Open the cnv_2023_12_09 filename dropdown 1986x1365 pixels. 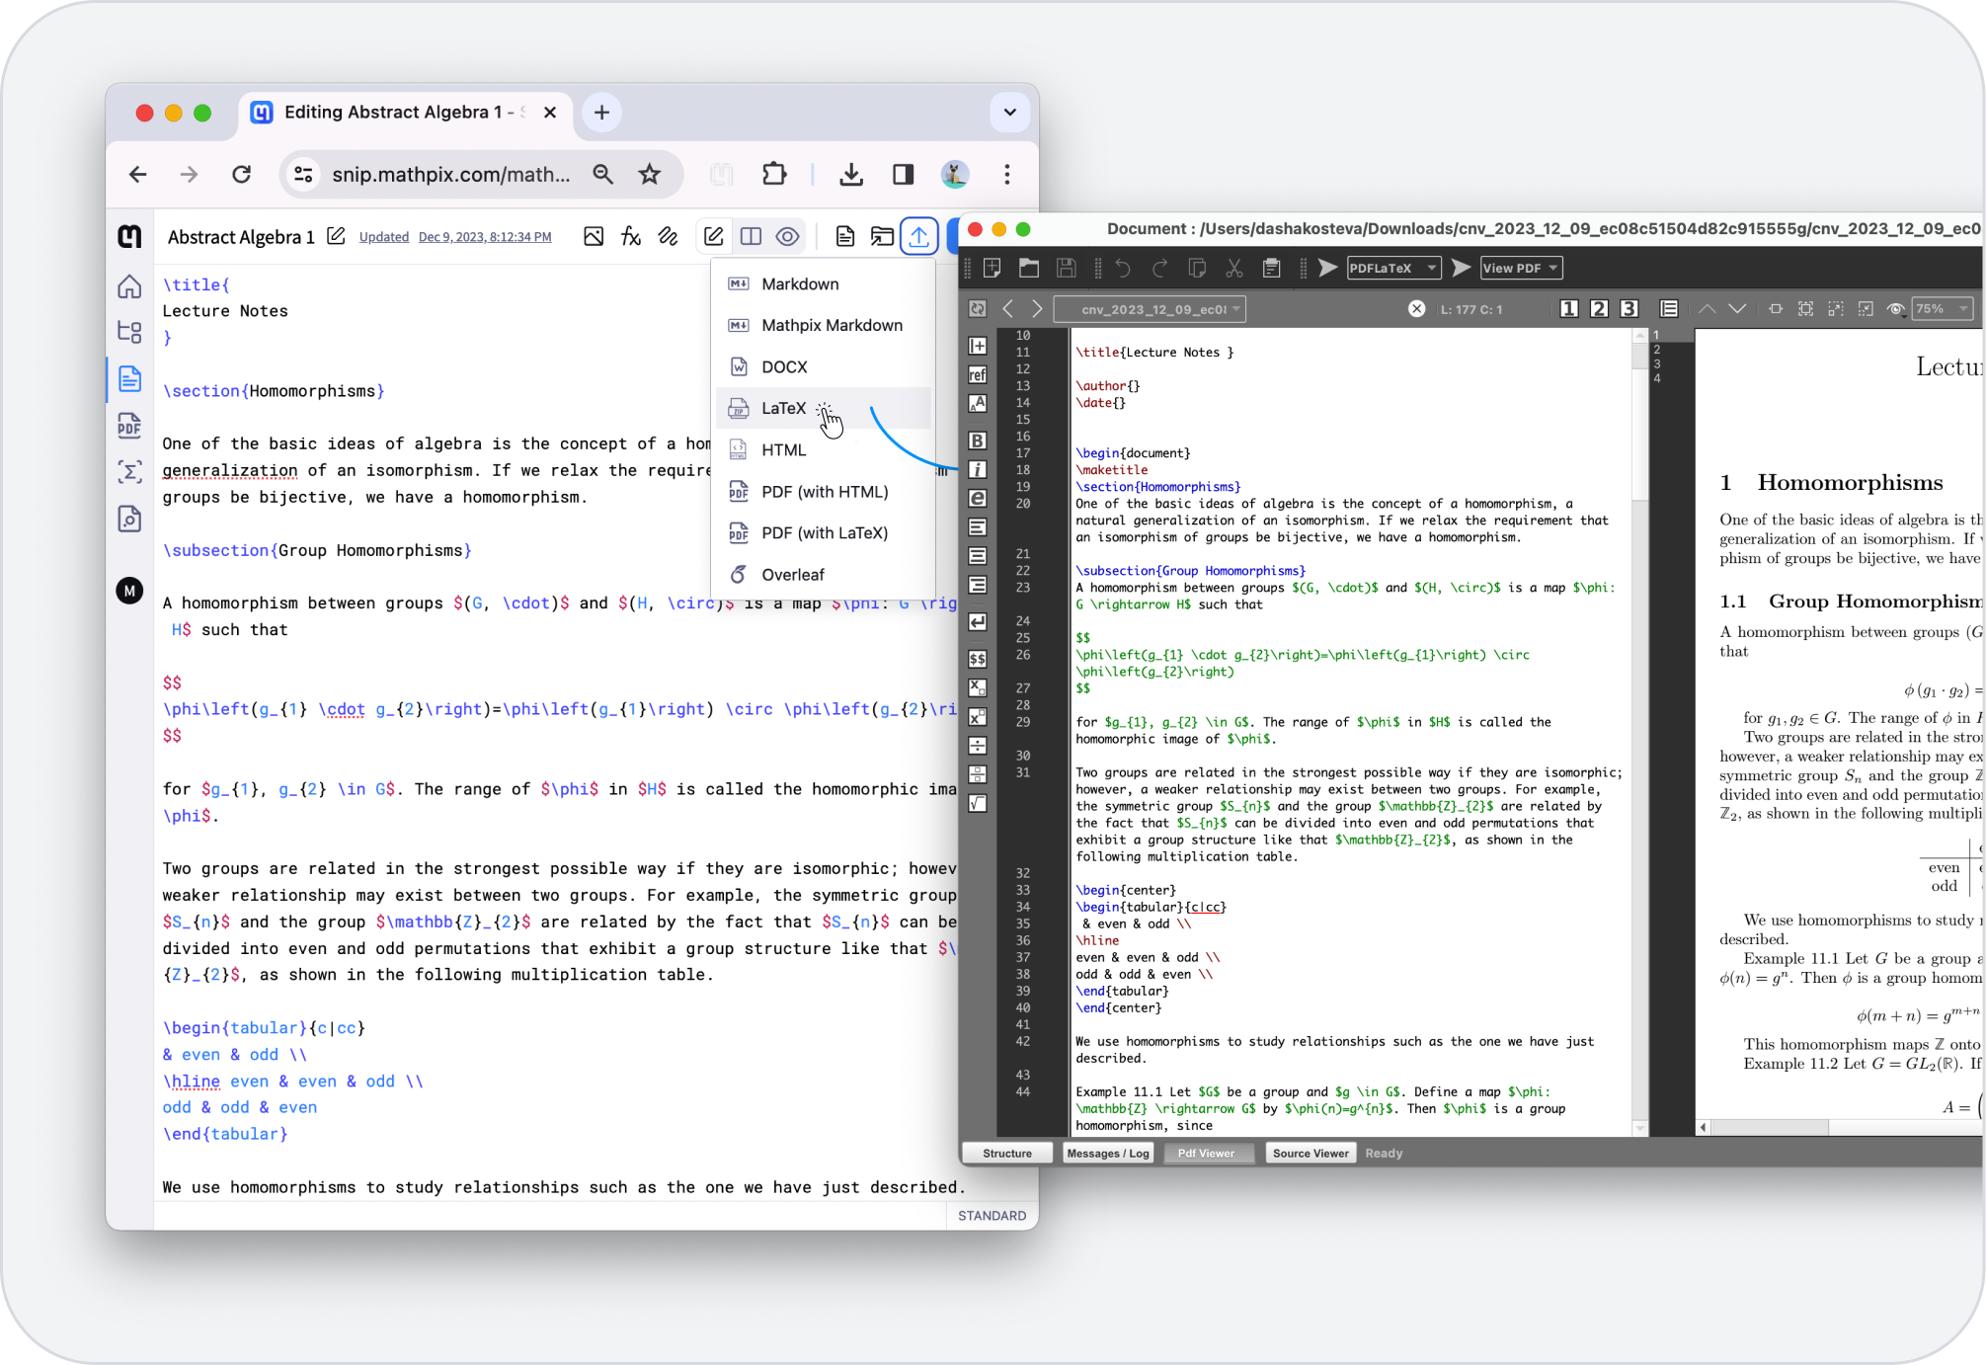point(1149,308)
